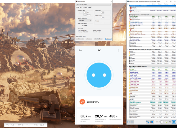Click the Average column header in HWiNFO

click(173, 4)
